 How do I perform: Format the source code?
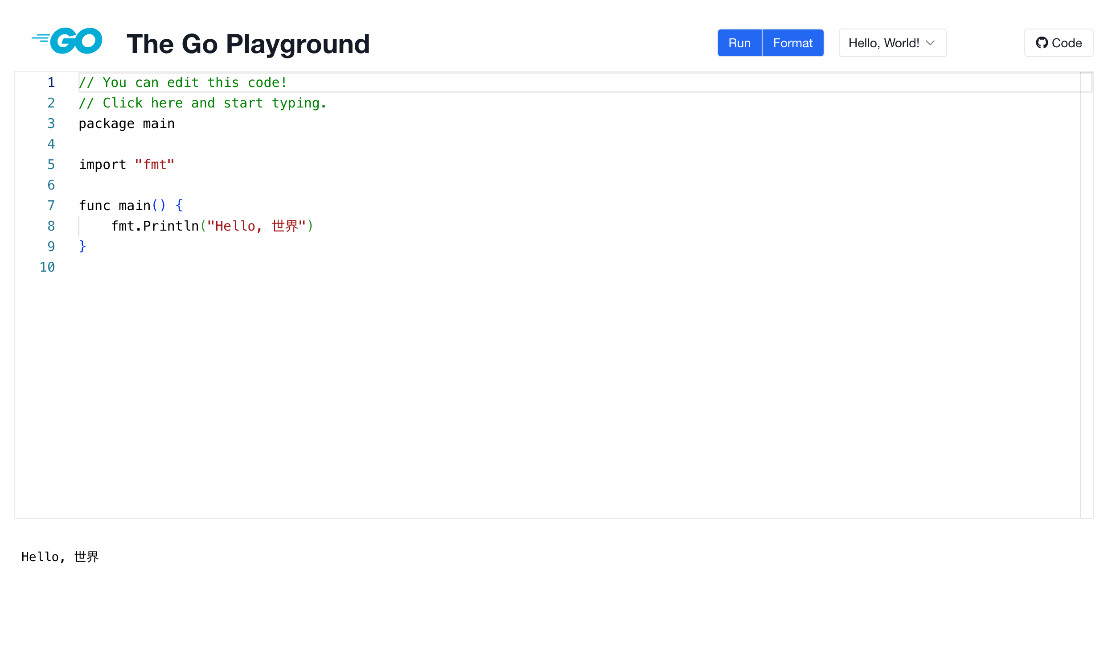point(792,43)
